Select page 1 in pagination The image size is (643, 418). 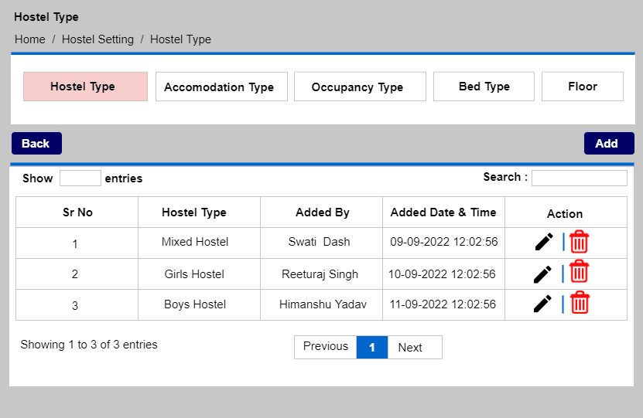[x=372, y=347]
